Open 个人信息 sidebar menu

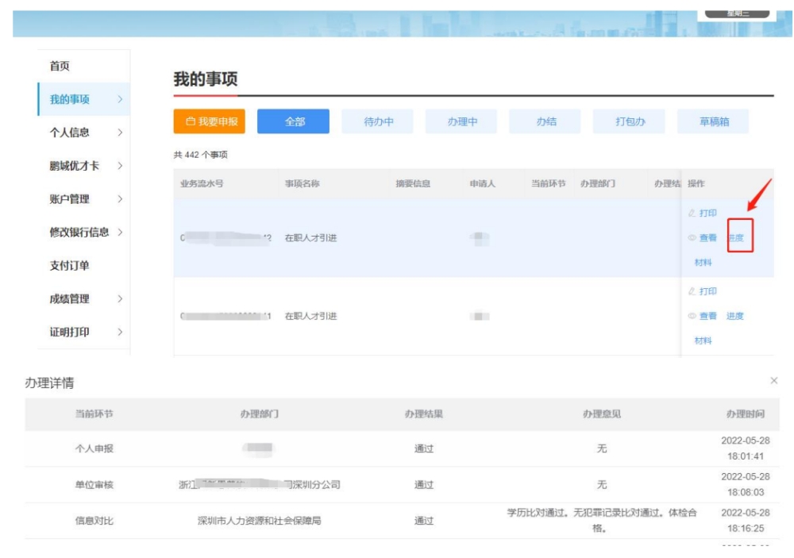click(69, 133)
